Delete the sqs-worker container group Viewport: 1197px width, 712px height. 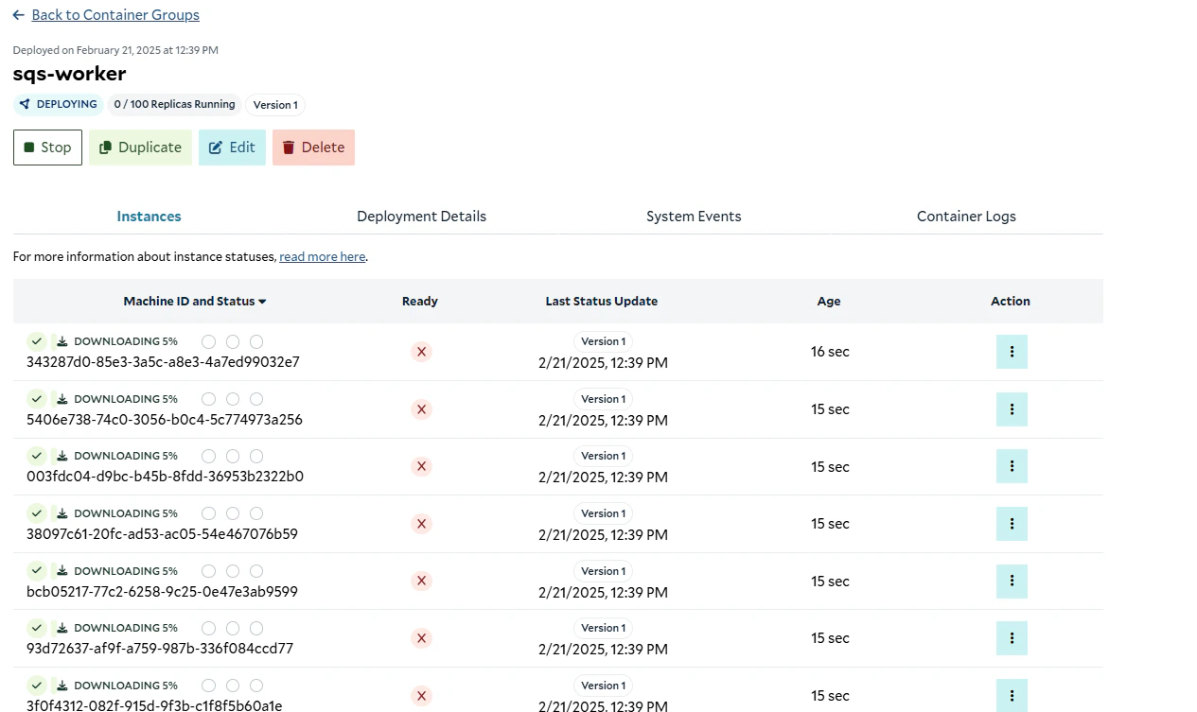coord(313,148)
